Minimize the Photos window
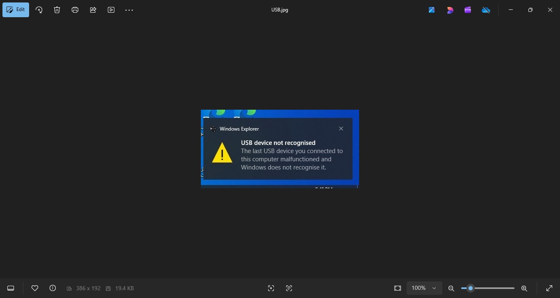 point(511,10)
